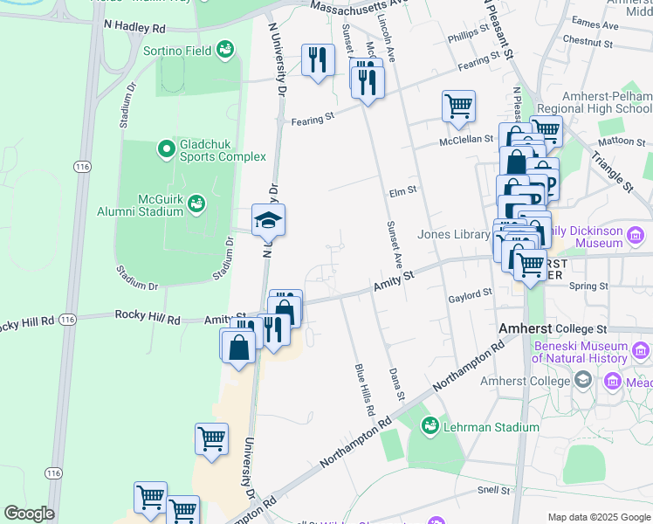Select the shopping cart marker at the bottom edge near University Dr
The height and width of the screenshot is (524, 653).
coord(182,509)
